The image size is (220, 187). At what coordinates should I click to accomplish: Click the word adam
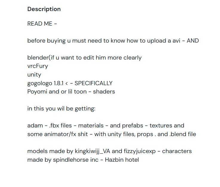35,126
